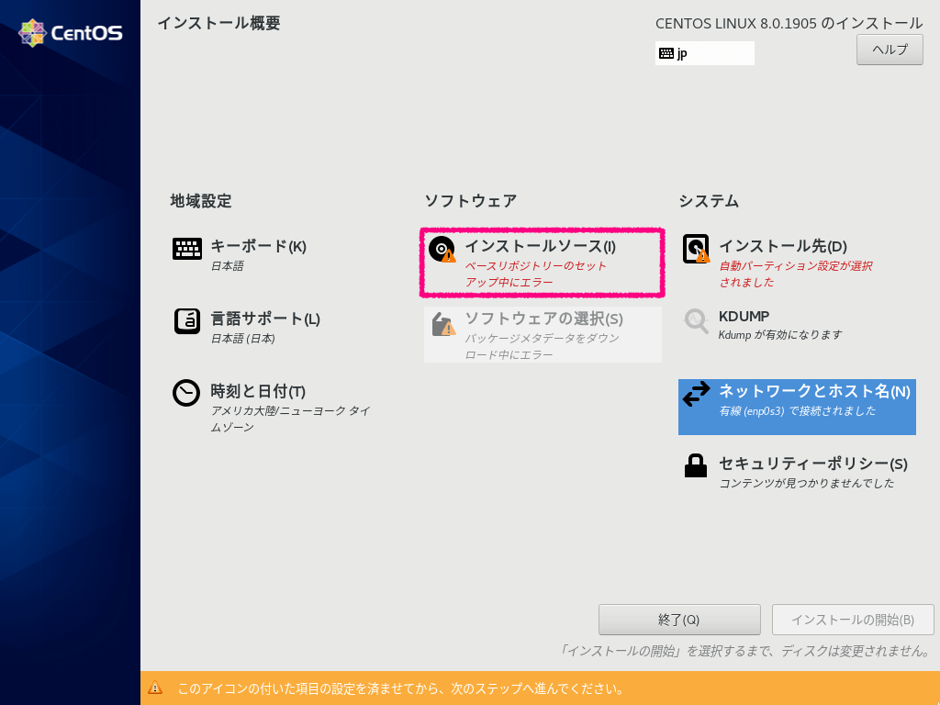This screenshot has width=940, height=705.
Task: Open the ヘルプ help button
Action: pos(890,50)
